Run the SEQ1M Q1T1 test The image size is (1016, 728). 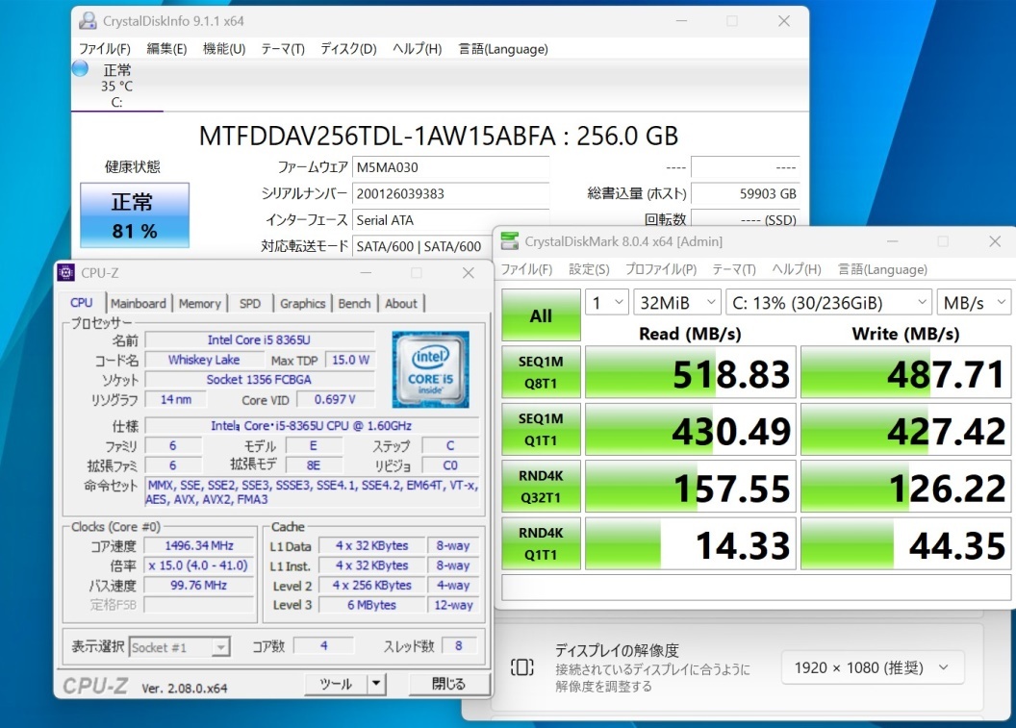pos(541,429)
